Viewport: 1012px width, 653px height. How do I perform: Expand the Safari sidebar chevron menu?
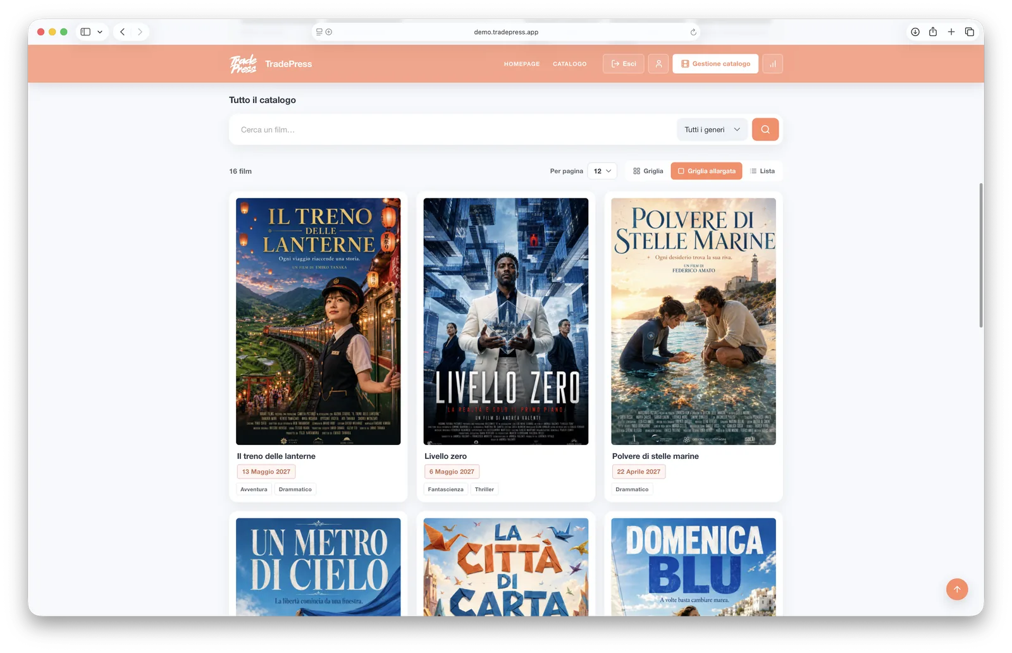[100, 32]
